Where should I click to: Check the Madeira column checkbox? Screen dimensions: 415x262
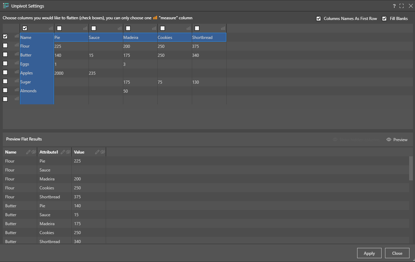click(x=128, y=28)
